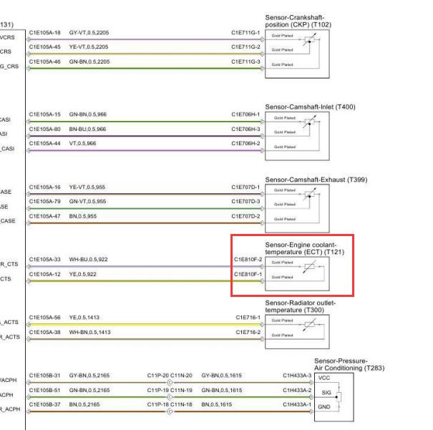Viewport: 433px width, 430px height.
Task: Click the sensor symbol in the Camshaft-Exhaust box
Action: 310,195
